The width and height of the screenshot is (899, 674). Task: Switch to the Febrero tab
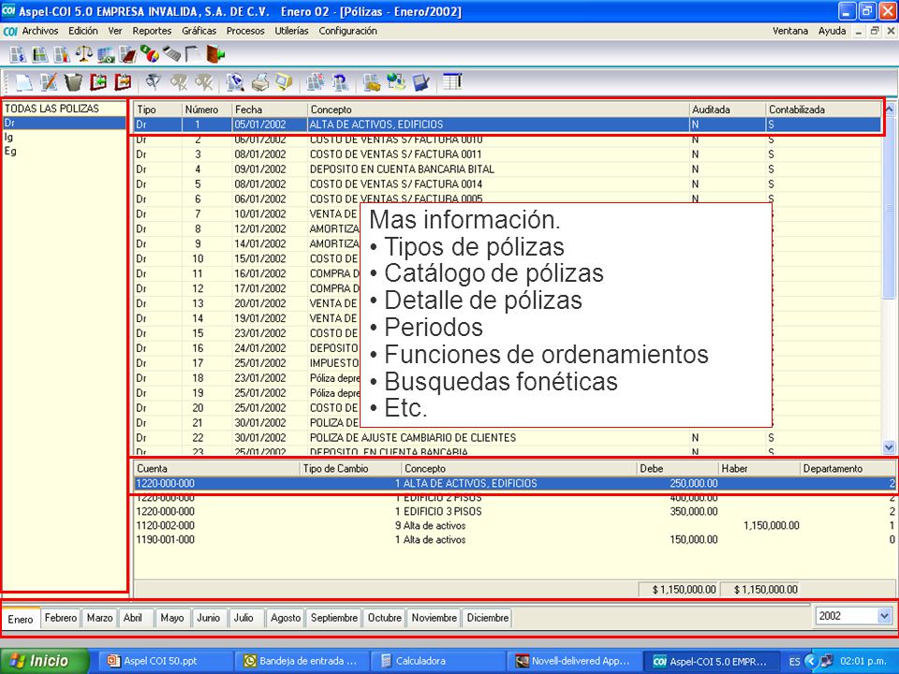pos(61,618)
